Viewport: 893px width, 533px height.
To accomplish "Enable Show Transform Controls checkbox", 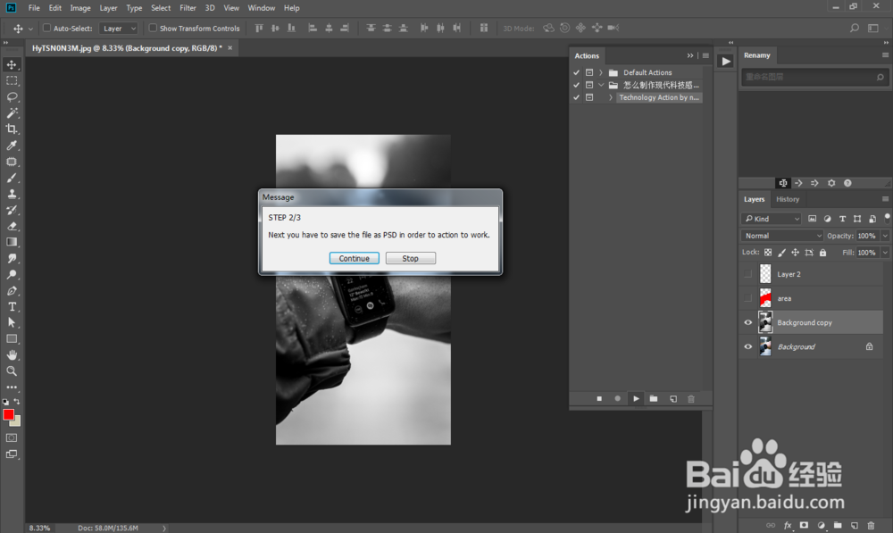I will tap(153, 28).
